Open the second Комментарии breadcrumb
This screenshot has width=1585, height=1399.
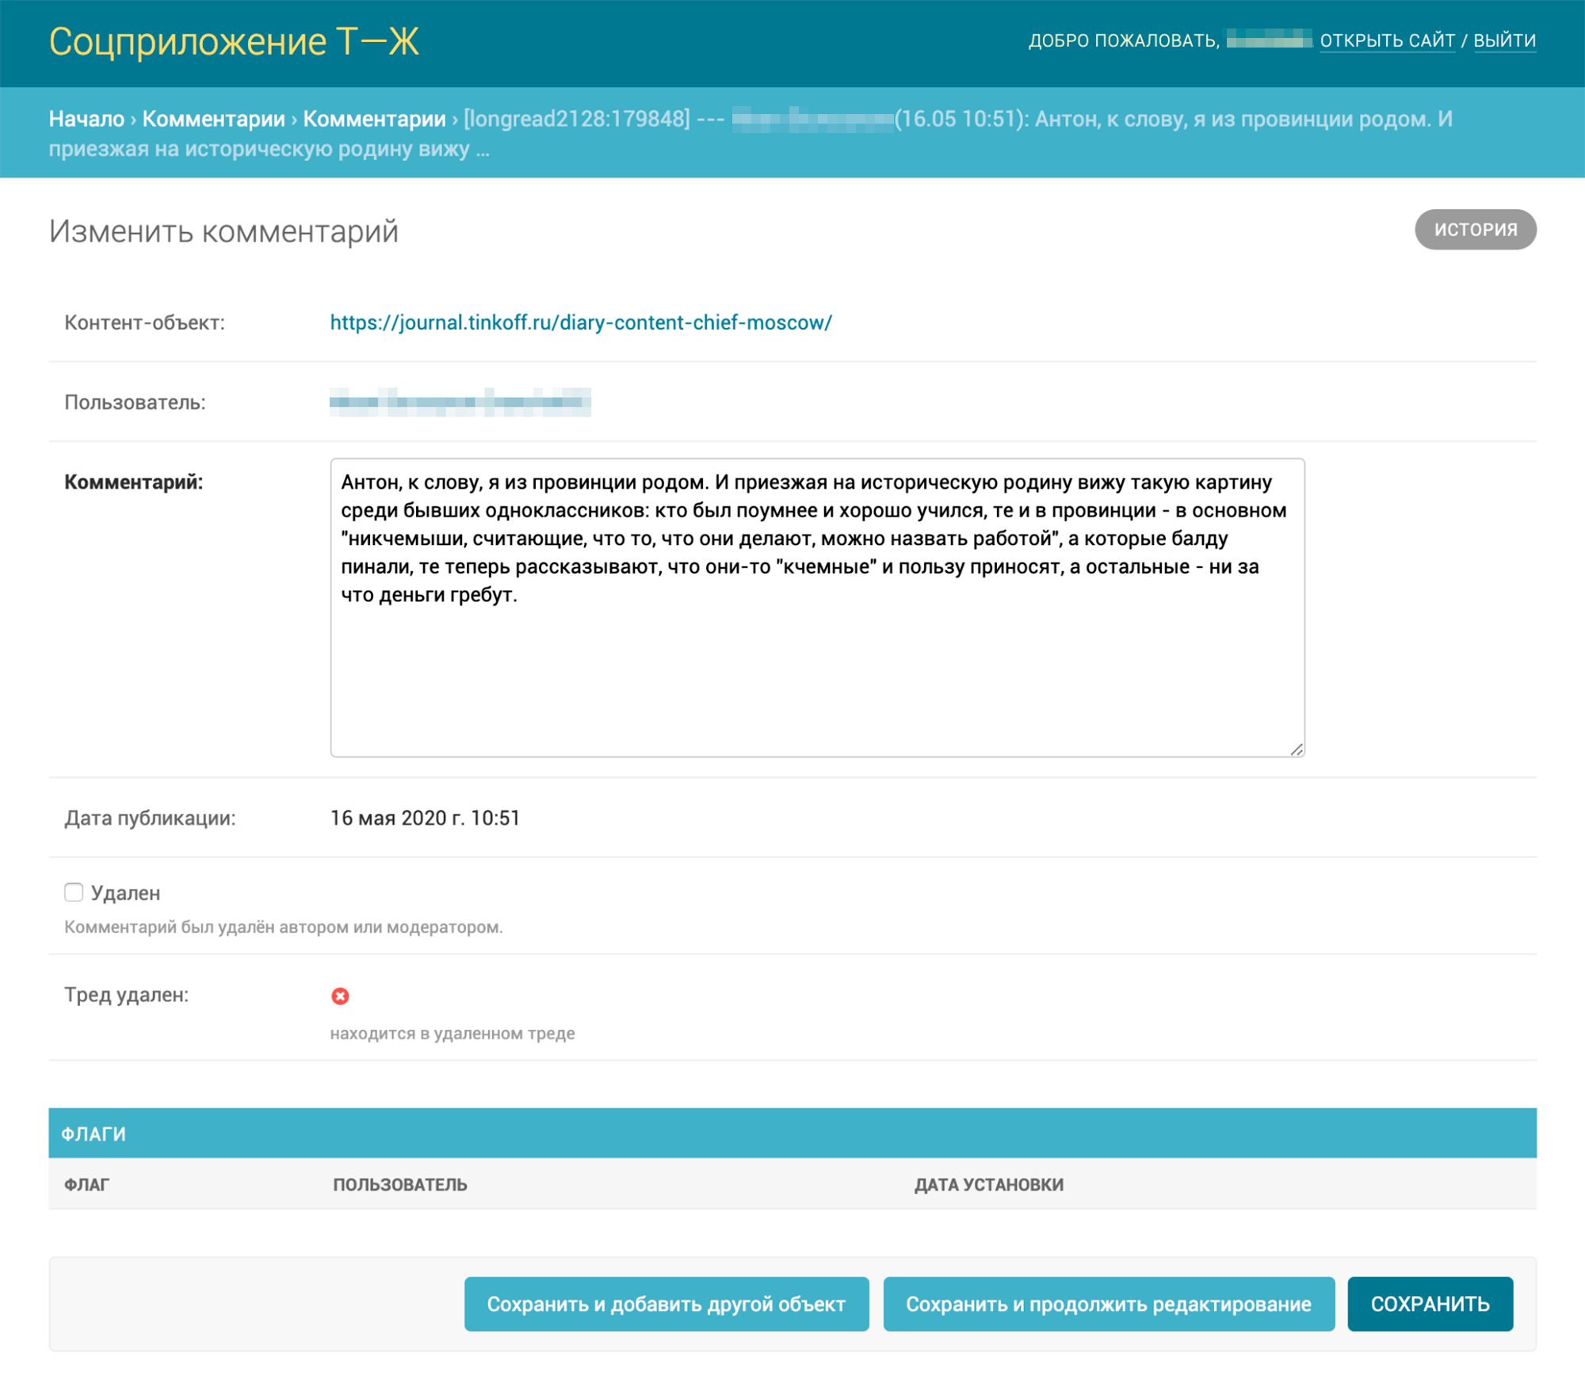tap(374, 119)
